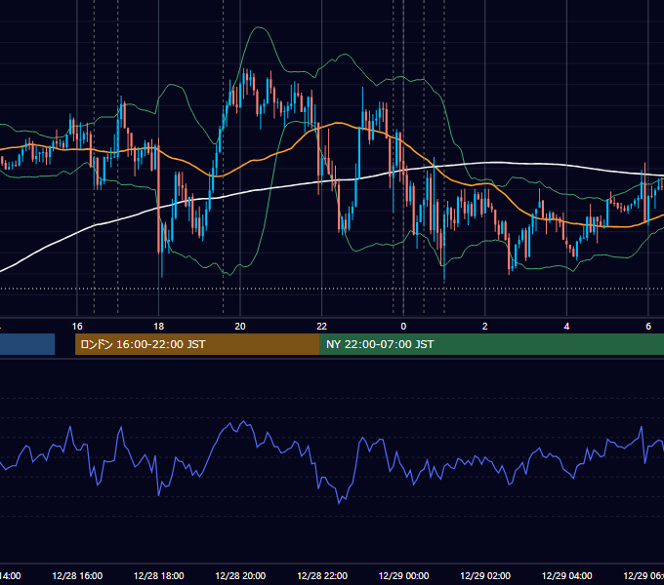Image resolution: width=664 pixels, height=585 pixels.
Task: Click the "18" hour label on the price chart axis
Action: (x=159, y=327)
